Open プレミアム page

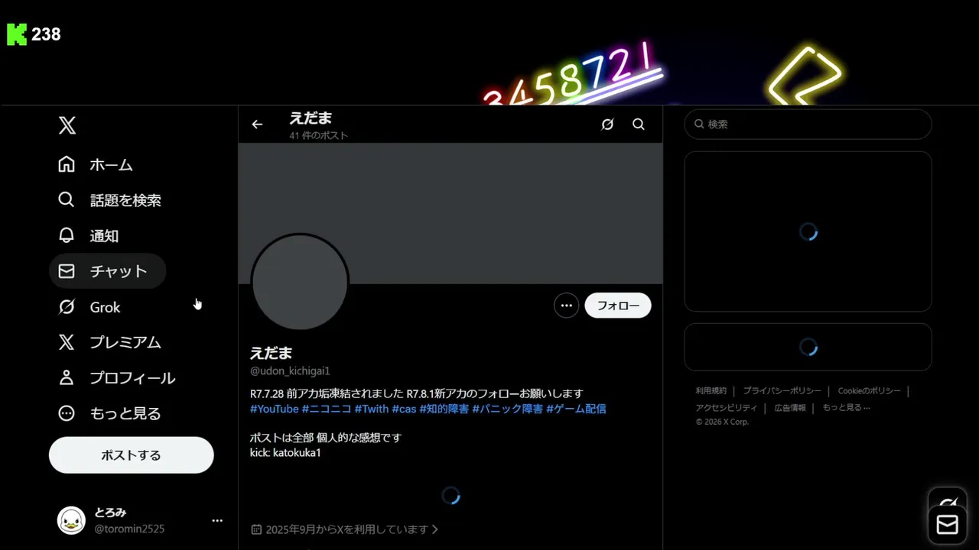click(x=110, y=342)
